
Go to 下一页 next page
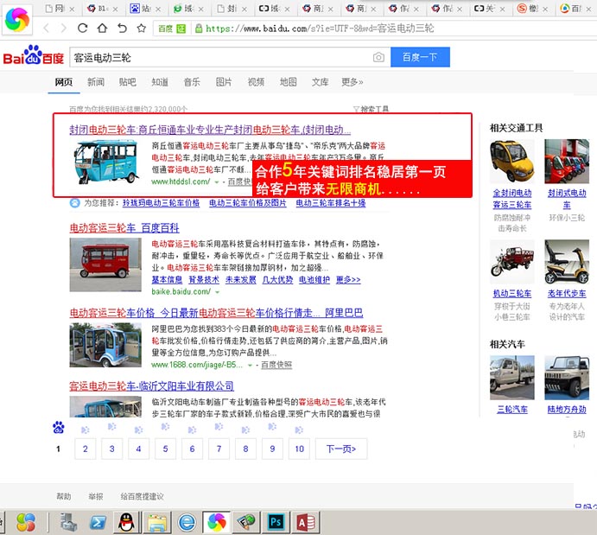(341, 449)
